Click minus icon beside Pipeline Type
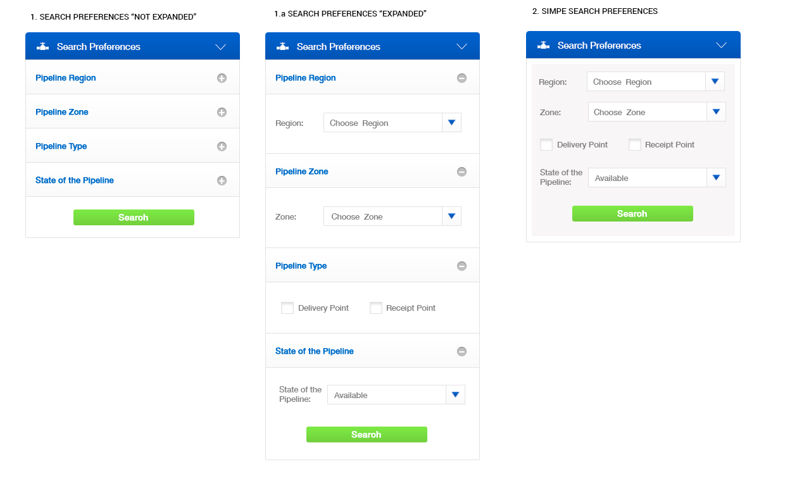 461,266
